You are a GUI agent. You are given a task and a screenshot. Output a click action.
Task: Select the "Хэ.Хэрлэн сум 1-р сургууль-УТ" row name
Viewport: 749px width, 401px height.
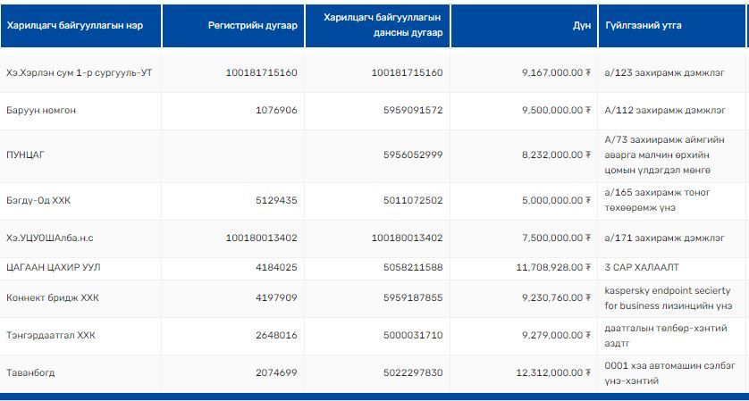click(80, 72)
